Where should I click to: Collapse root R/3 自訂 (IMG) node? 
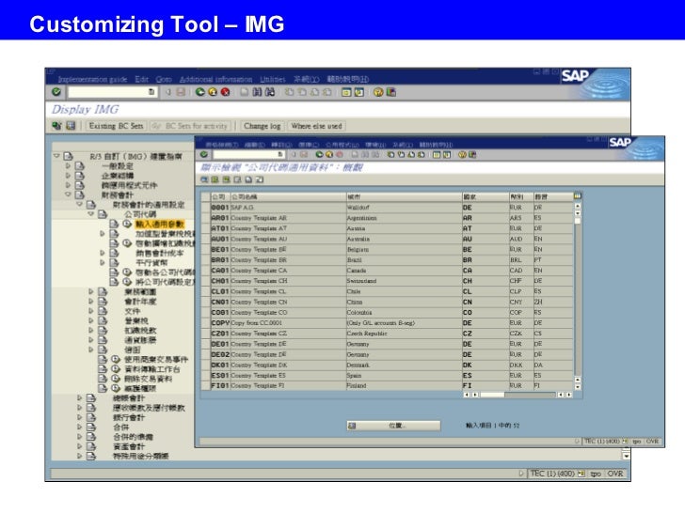tap(56, 156)
